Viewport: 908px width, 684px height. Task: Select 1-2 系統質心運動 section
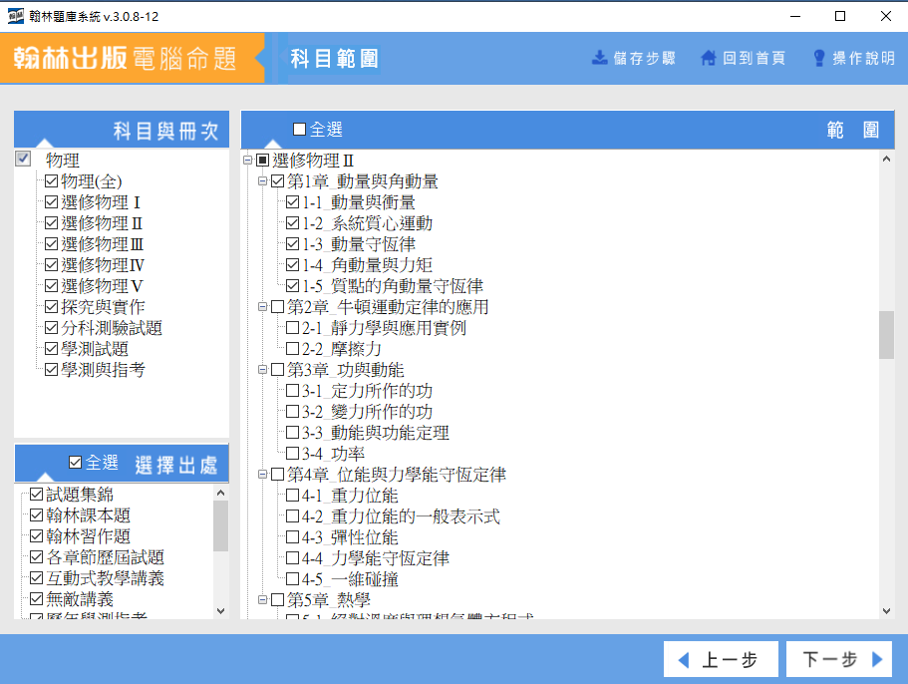(x=367, y=223)
